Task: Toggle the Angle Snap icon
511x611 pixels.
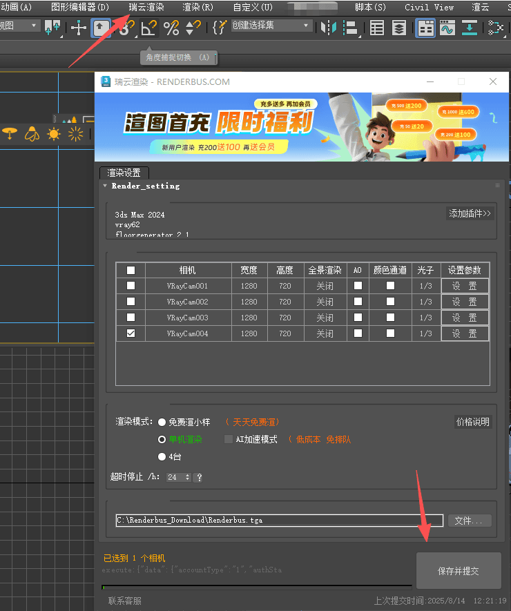Action: pyautogui.click(x=148, y=28)
